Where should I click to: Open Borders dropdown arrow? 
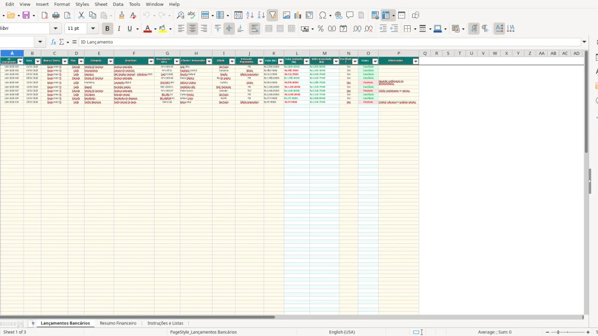tap(415, 29)
